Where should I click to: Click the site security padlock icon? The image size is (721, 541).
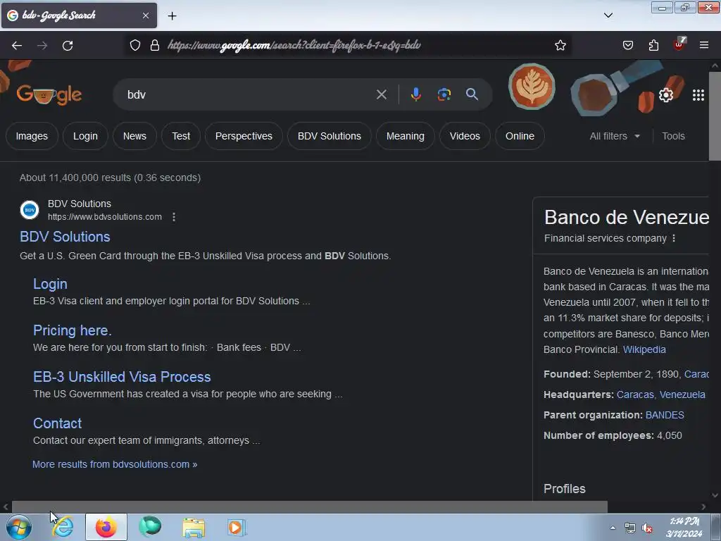(155, 45)
